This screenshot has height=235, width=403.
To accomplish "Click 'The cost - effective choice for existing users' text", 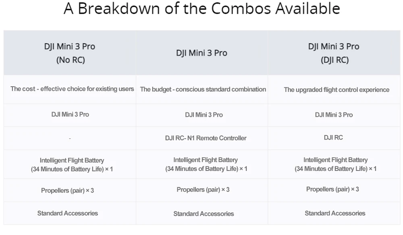I will point(72,89).
